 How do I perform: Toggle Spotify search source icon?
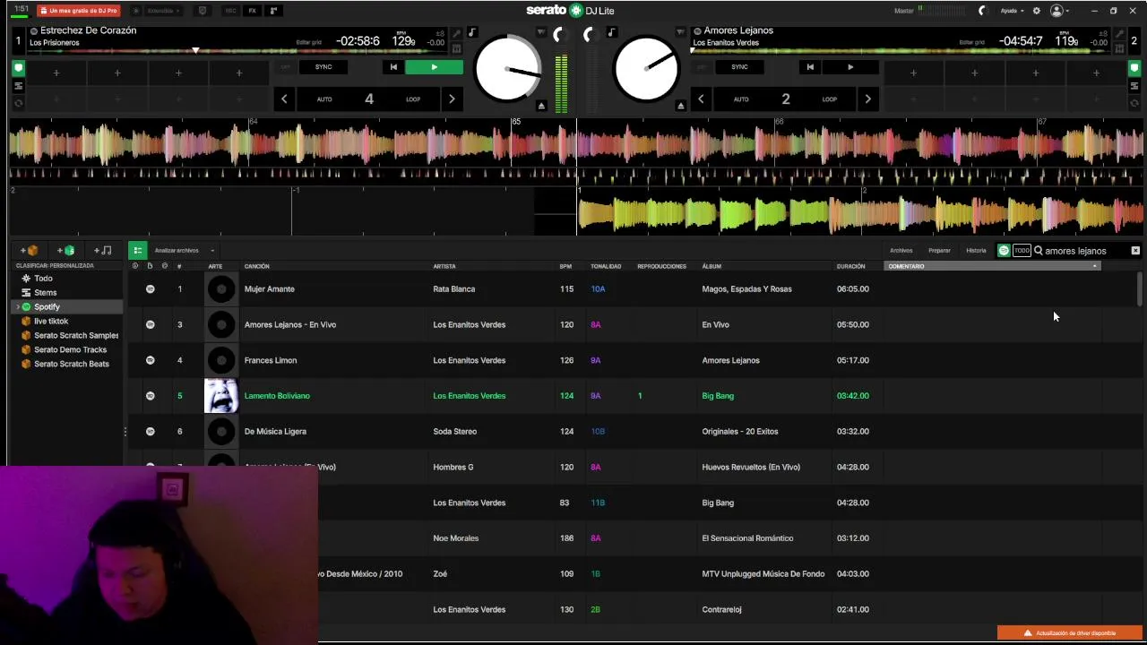point(1004,251)
